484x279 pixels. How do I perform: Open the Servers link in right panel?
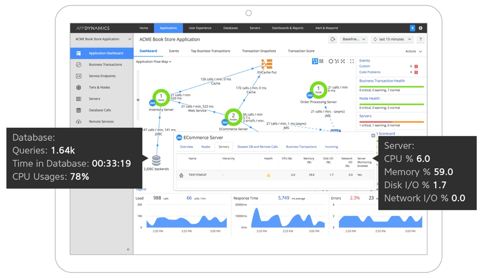click(365, 116)
